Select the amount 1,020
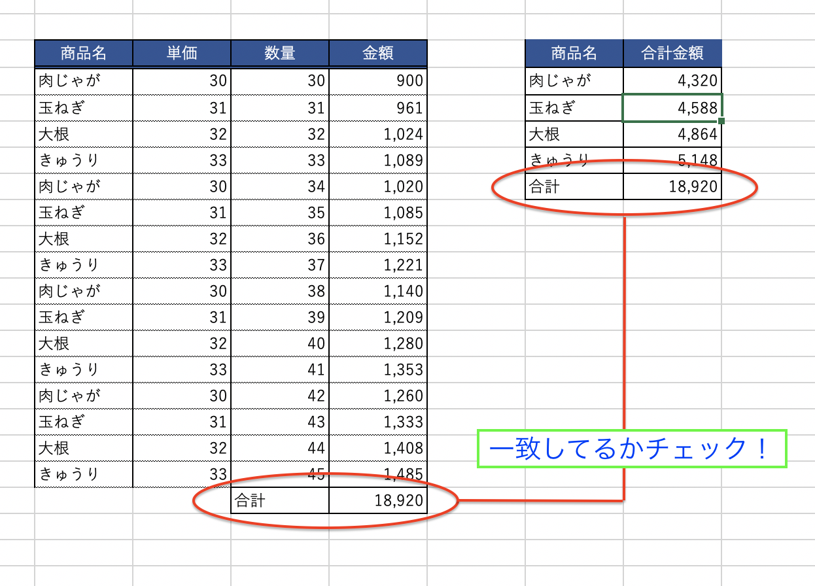This screenshot has height=586, width=815. tap(378, 186)
